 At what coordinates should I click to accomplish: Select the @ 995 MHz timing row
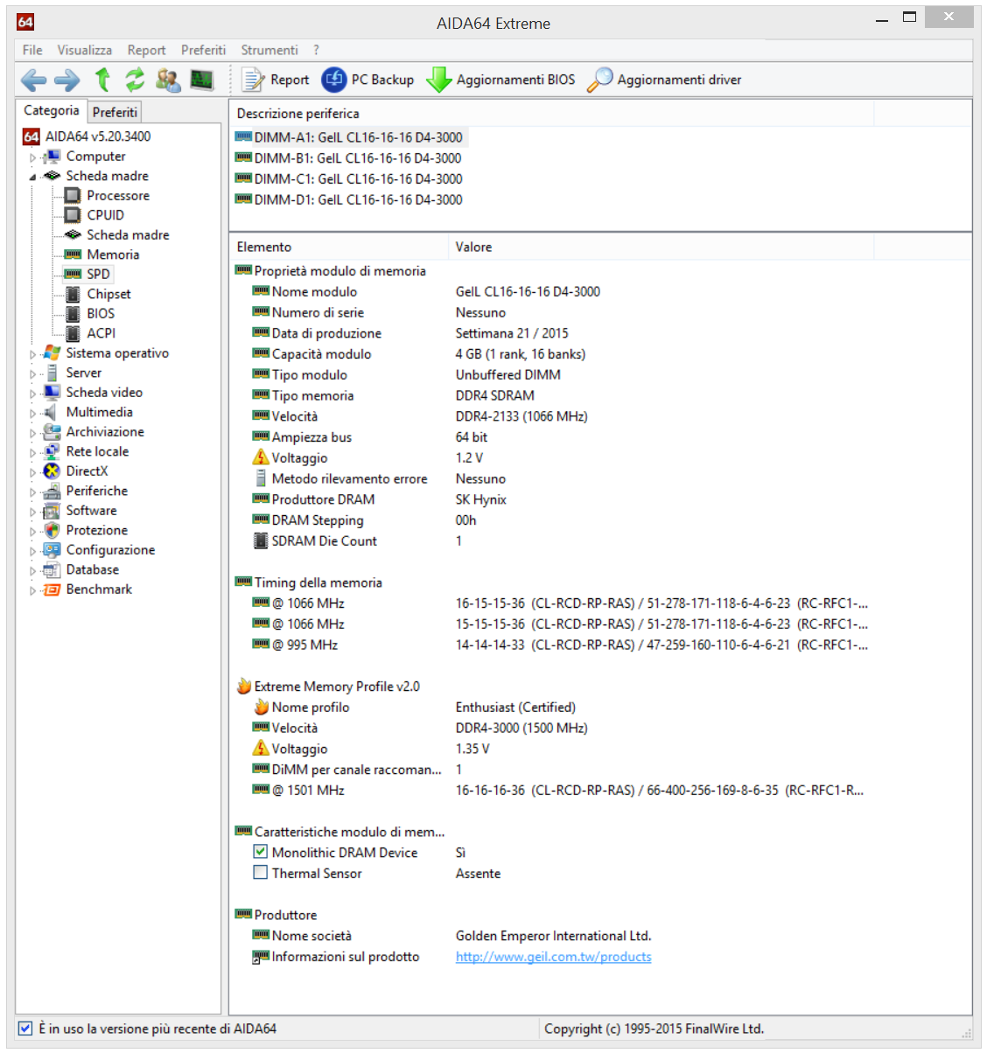(x=599, y=645)
